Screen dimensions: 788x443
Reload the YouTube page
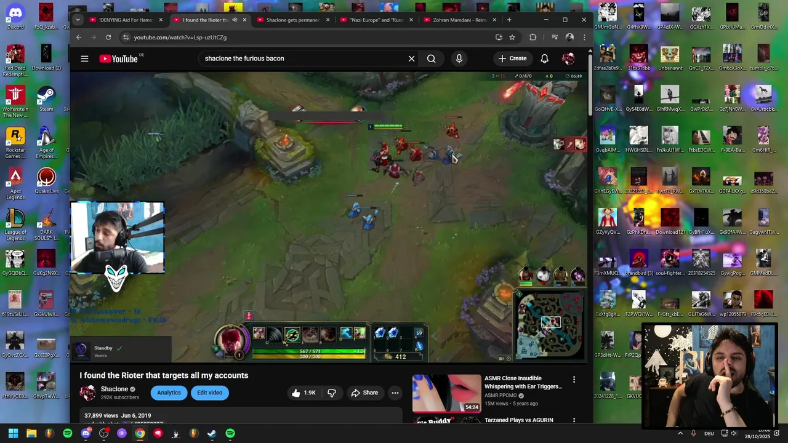[108, 37]
